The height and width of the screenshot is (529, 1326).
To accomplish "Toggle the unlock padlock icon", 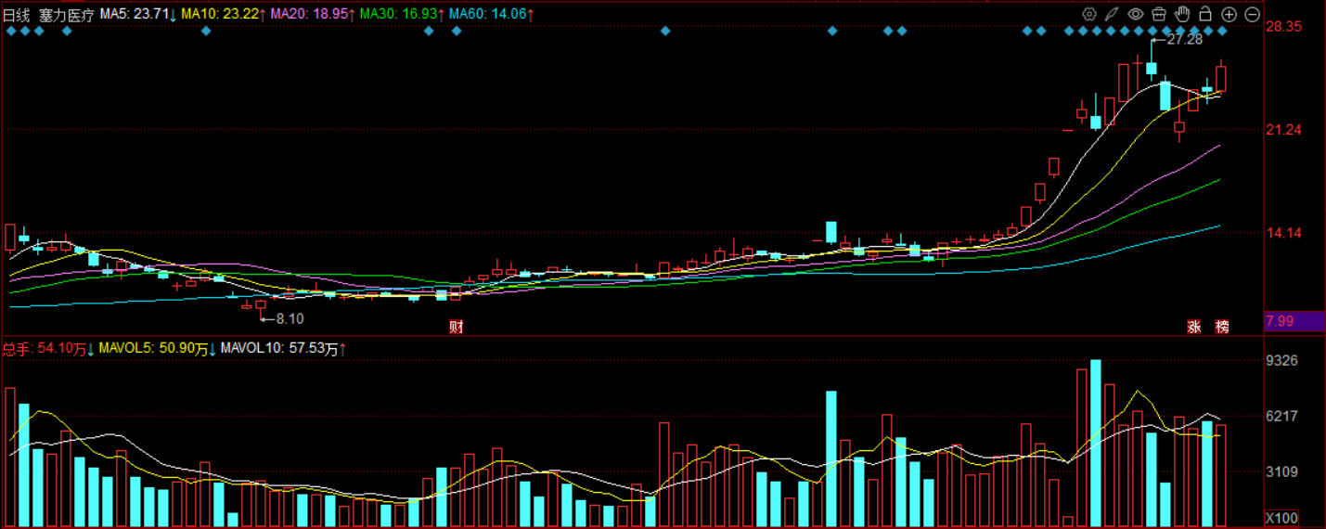I will (x=1204, y=14).
